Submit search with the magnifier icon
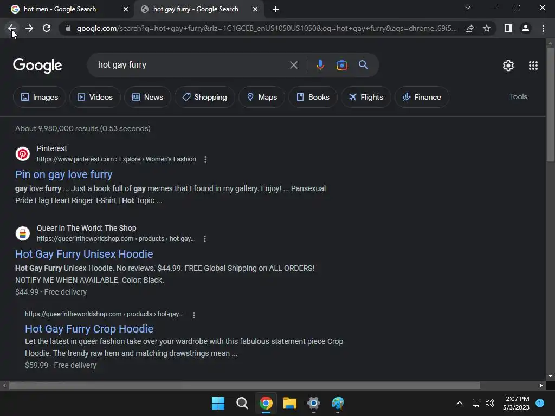This screenshot has height=416, width=555. pos(363,65)
